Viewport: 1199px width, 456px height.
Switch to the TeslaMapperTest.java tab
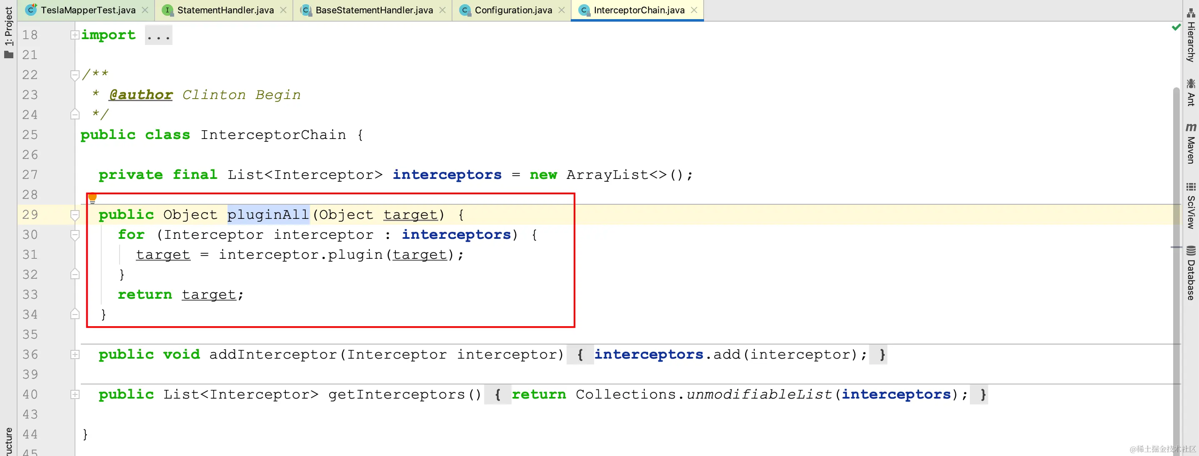pyautogui.click(x=87, y=10)
